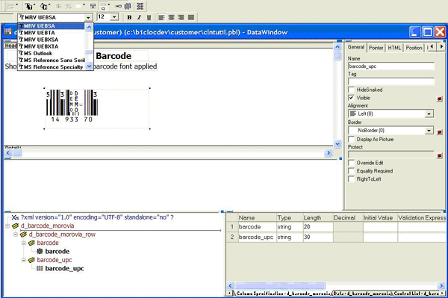Screen dimensions: 448x298
Task: Collapse the barcode tree node
Action: (x=24, y=243)
